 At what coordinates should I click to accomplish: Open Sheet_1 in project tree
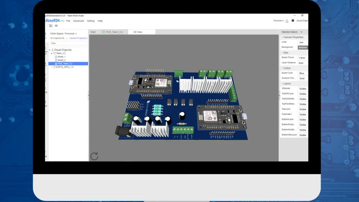[x=62, y=57]
